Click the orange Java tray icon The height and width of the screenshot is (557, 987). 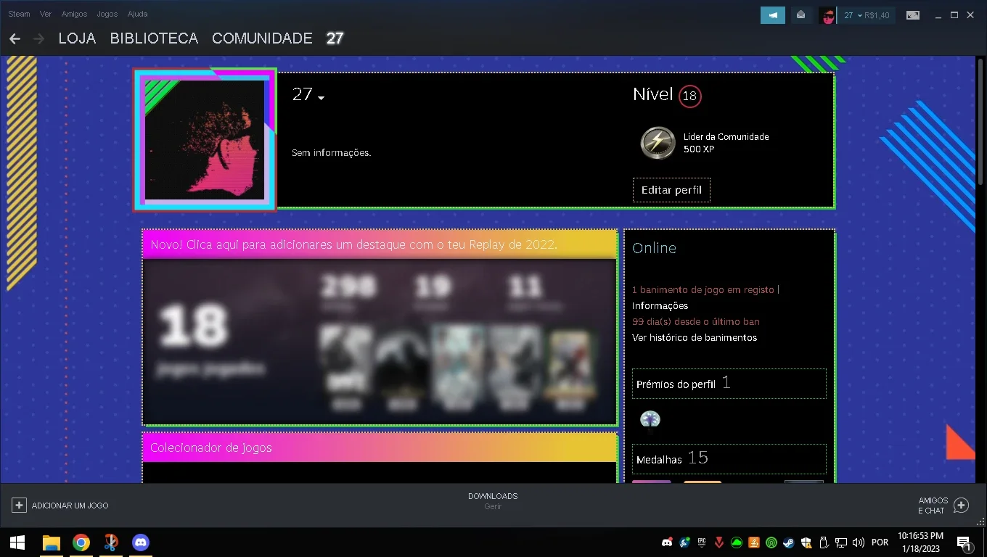point(754,542)
